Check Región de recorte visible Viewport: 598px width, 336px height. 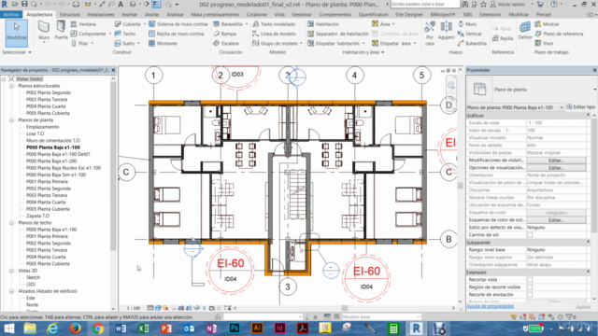[530, 287]
